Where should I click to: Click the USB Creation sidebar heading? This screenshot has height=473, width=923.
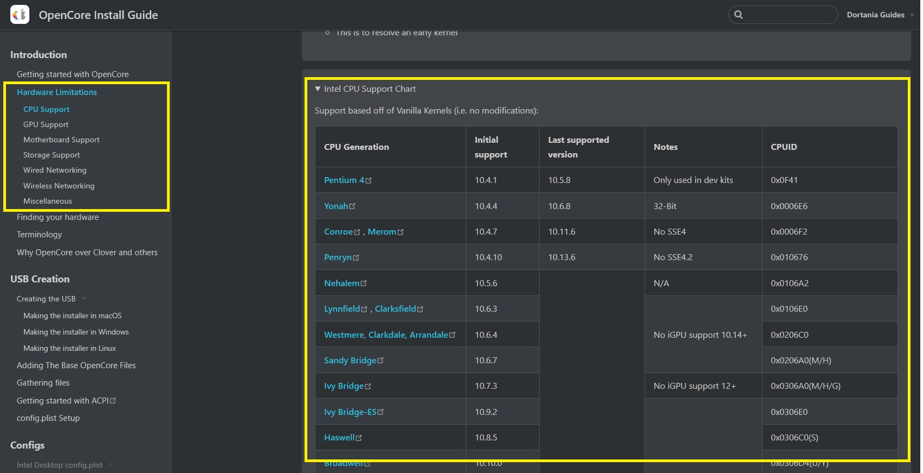point(40,279)
